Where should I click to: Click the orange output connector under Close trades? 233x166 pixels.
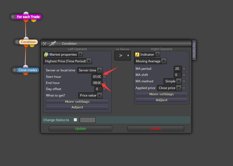pos(25,74)
